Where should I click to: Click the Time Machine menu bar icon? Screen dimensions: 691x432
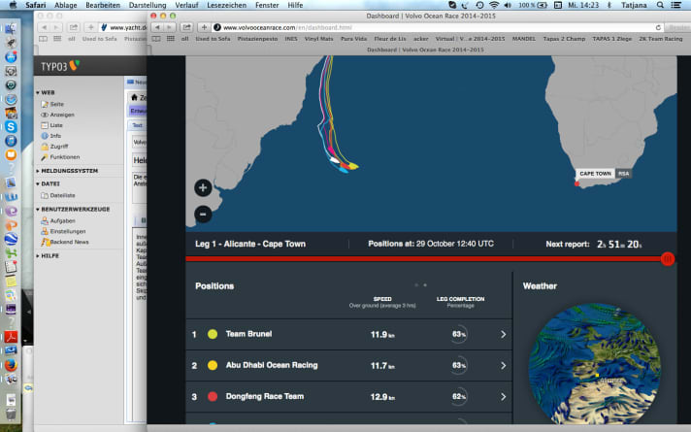479,5
